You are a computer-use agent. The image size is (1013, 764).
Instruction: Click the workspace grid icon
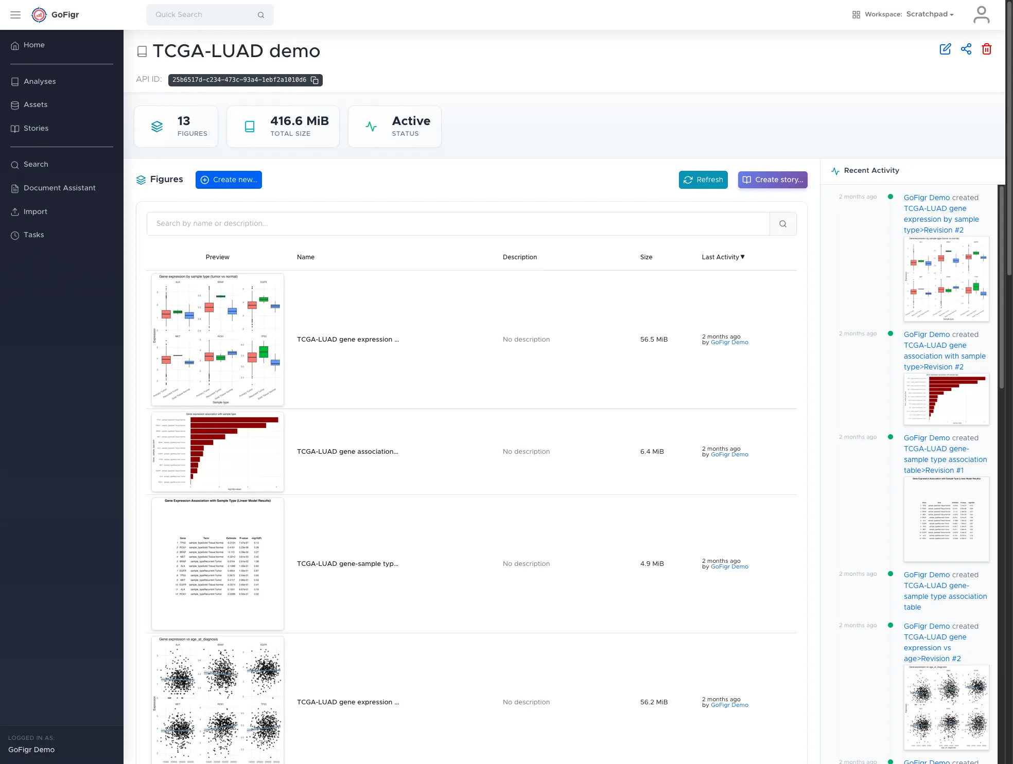856,15
